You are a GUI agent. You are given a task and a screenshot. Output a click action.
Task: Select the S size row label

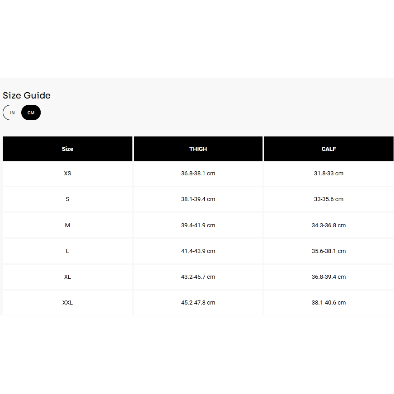click(67, 199)
